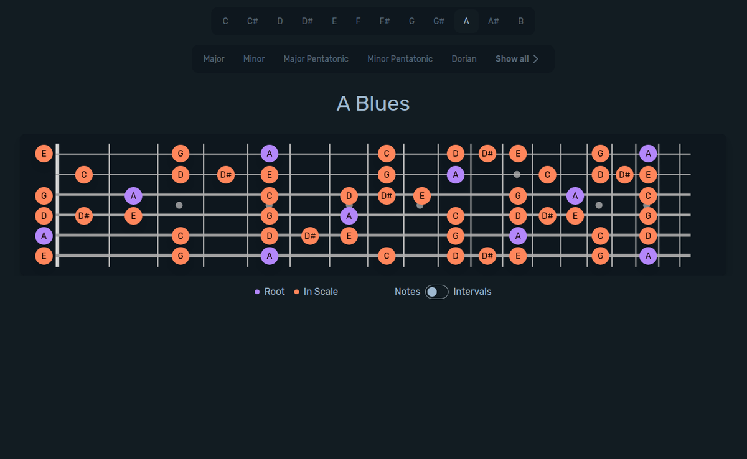Flip the Notes/Intervals toggle switch
Viewport: 747px width, 459px height.
tap(436, 291)
